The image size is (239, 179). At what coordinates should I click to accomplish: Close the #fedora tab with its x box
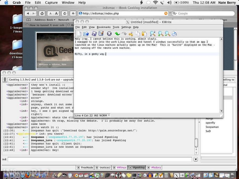point(149,167)
